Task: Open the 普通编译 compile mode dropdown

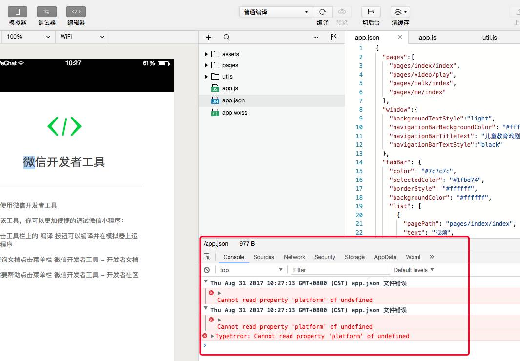Action: coord(276,12)
